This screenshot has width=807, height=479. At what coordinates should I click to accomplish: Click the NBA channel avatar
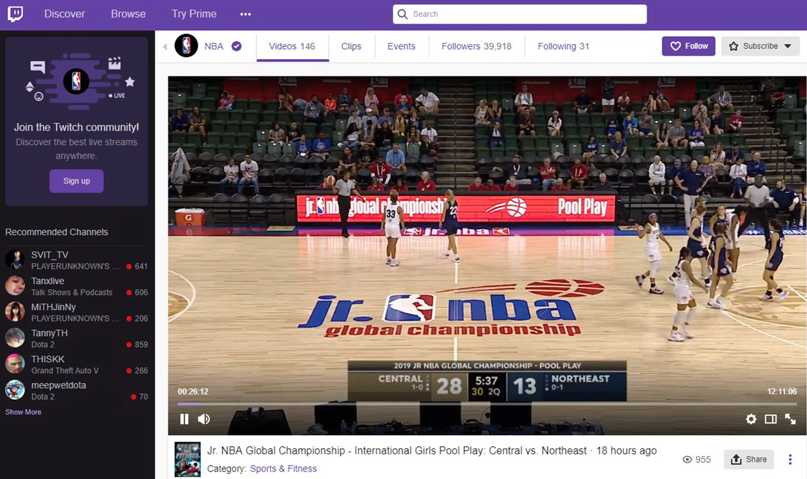pos(186,46)
